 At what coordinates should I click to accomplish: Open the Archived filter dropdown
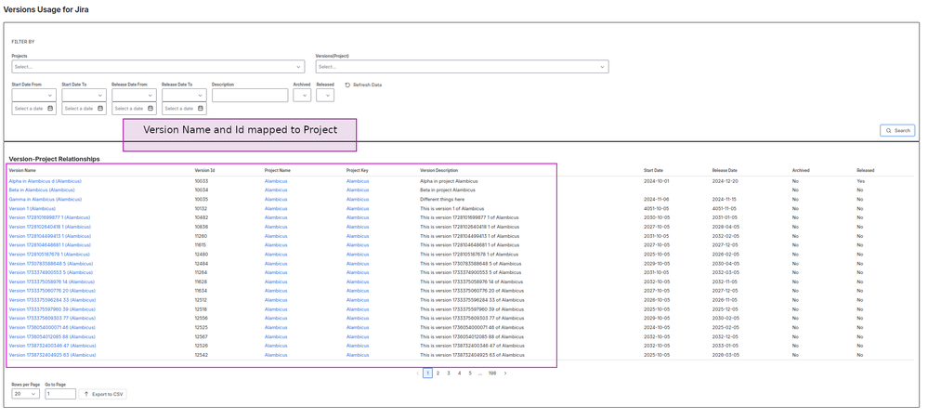(302, 96)
